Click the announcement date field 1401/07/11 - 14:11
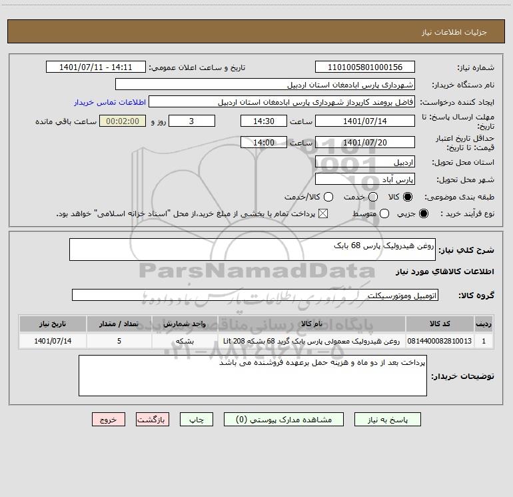513x497 pixels. click(x=95, y=67)
